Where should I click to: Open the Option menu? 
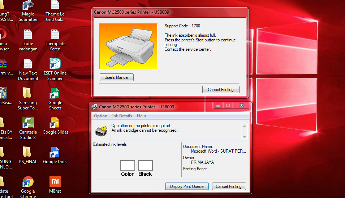tap(100, 116)
